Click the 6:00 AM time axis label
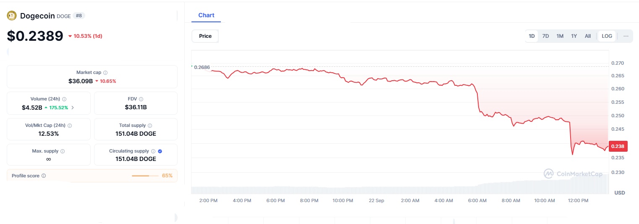 [x=477, y=201]
